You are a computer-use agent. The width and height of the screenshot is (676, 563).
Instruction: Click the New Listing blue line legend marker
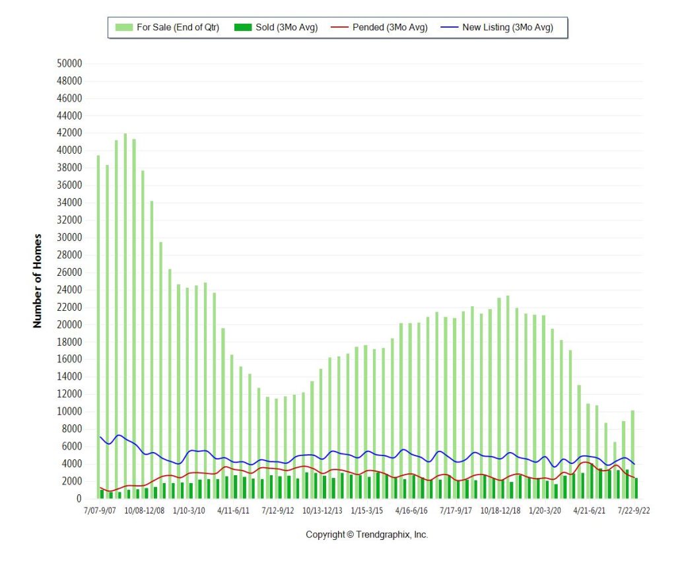pos(449,28)
